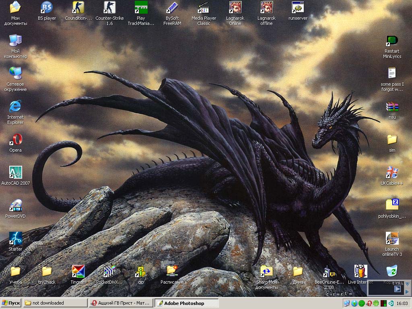Click the teal tray icon beside clock
Screen dimensions: 412x309
click(x=391, y=303)
